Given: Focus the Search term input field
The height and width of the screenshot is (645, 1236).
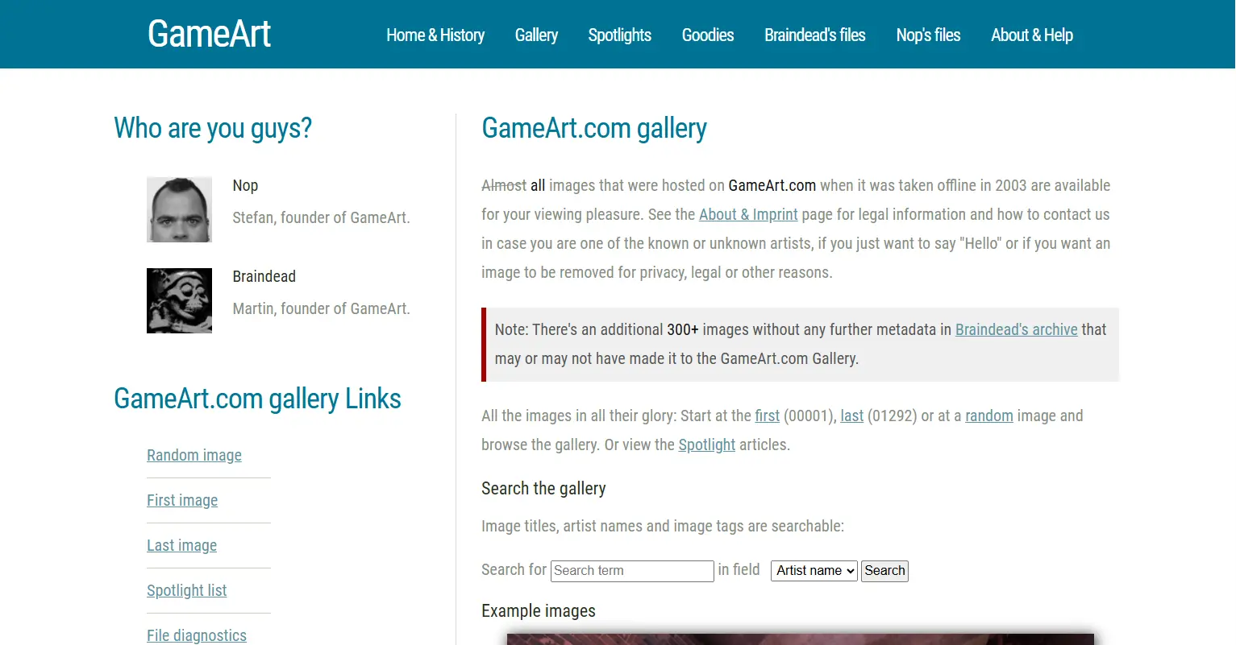Looking at the screenshot, I should [632, 571].
